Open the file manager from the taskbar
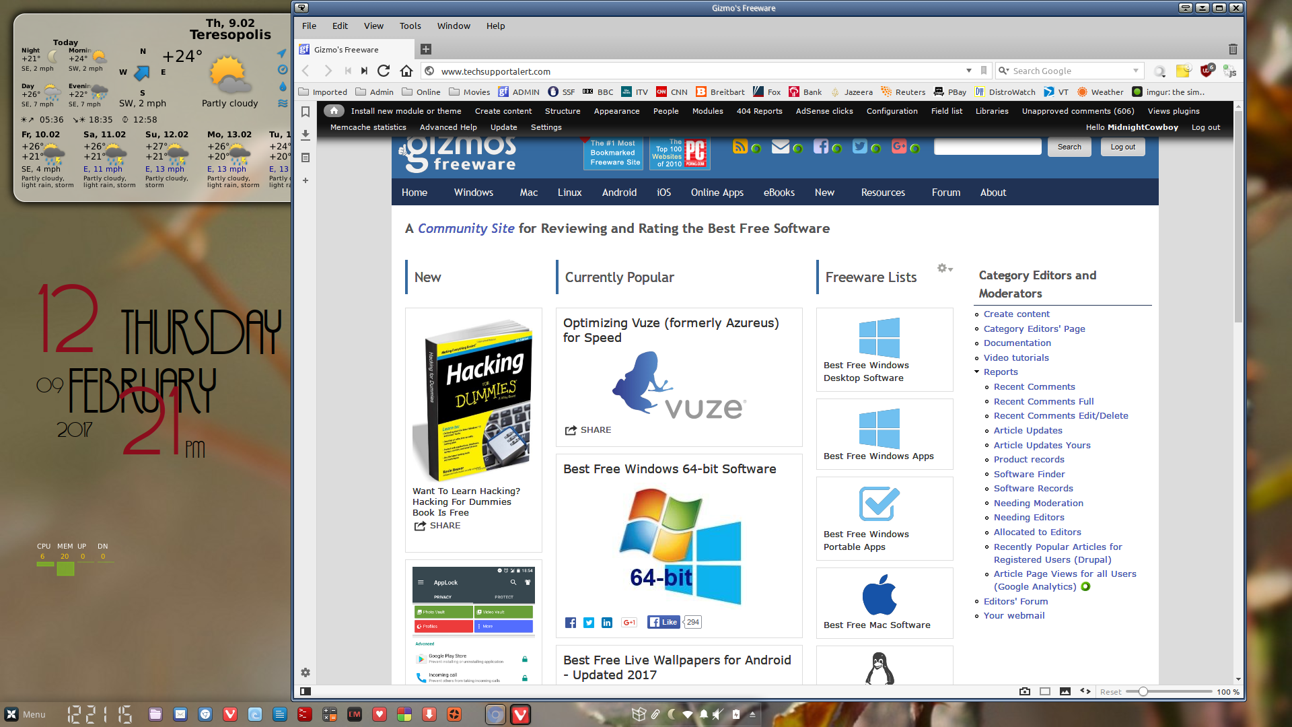1292x727 pixels. point(155,714)
